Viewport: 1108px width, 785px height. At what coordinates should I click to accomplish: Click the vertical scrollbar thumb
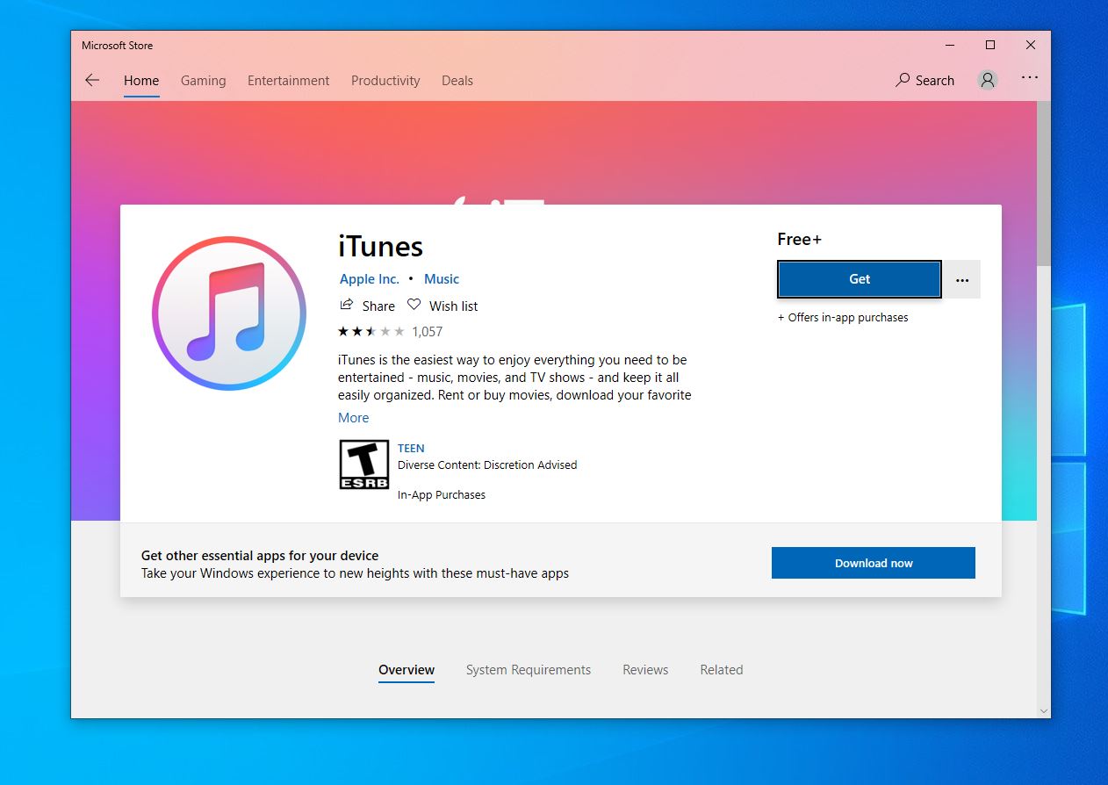pyautogui.click(x=1043, y=183)
